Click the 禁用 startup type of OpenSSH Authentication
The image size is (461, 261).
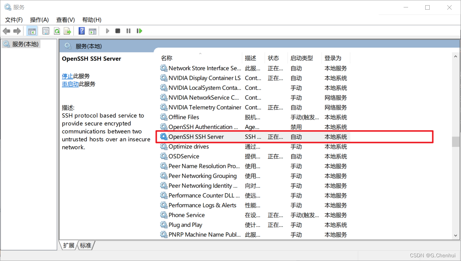[296, 127]
